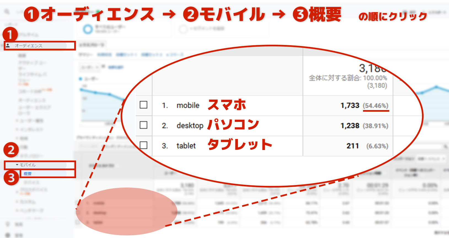
Task: Click the search magnifier icon at top left
Action: [x=7, y=12]
